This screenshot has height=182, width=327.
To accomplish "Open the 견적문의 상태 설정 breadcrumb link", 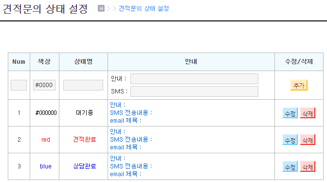I will point(144,9).
